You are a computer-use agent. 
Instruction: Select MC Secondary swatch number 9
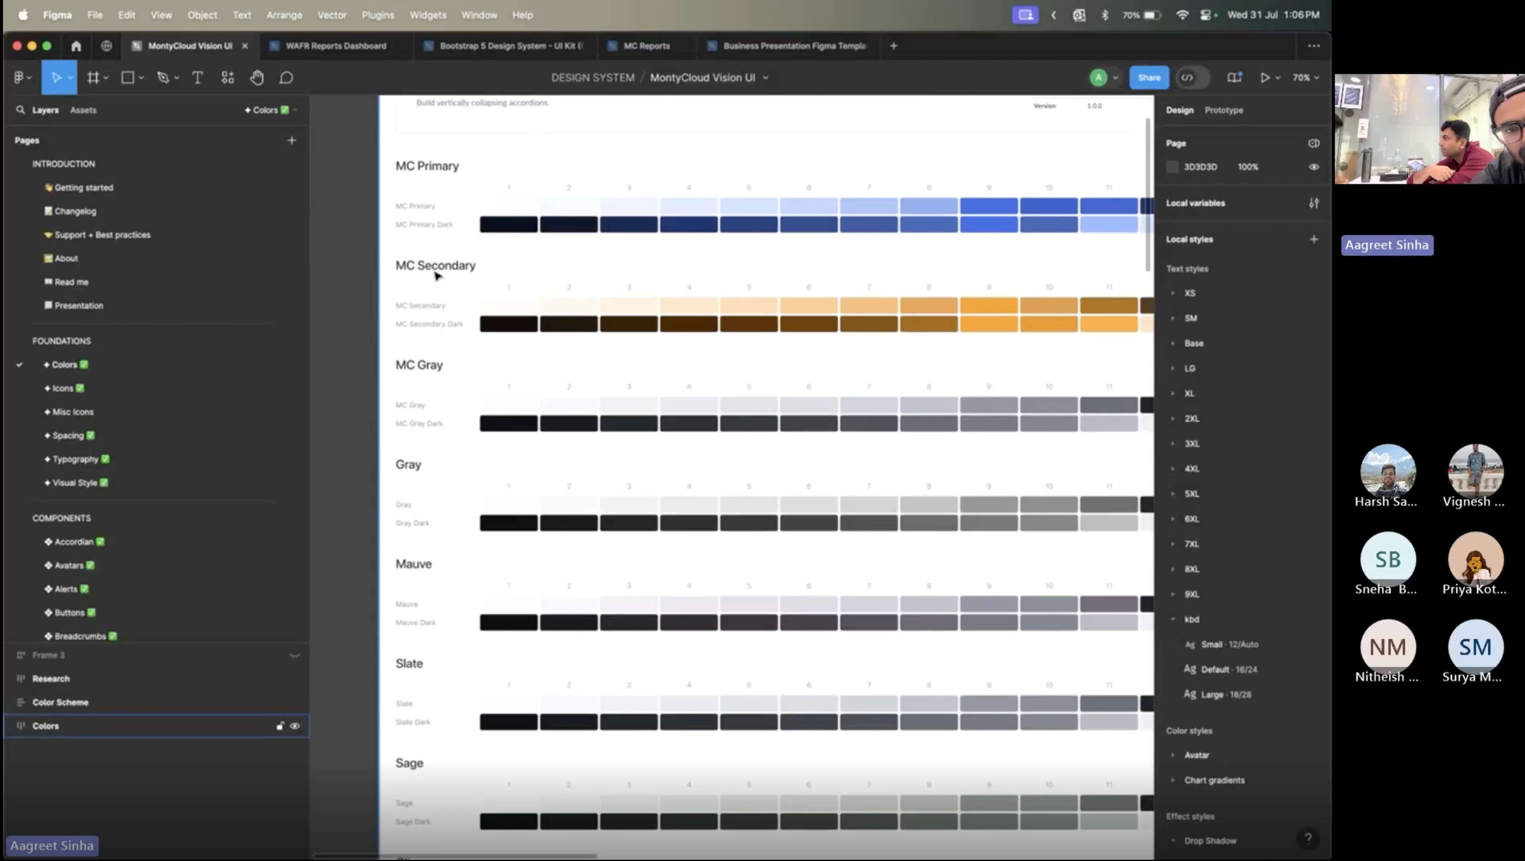click(x=988, y=305)
